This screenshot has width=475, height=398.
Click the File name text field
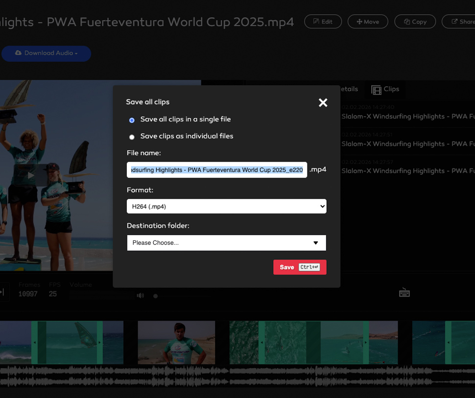point(216,170)
